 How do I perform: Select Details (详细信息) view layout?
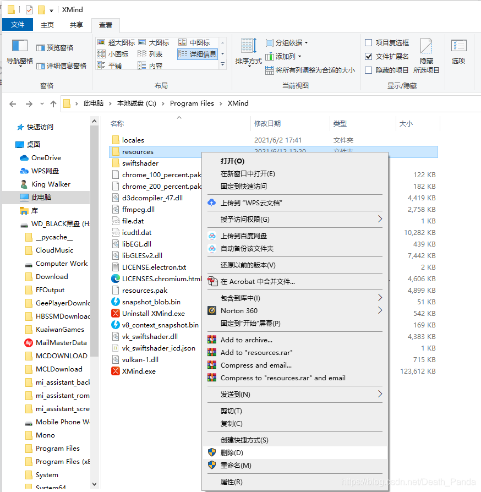tap(198, 54)
